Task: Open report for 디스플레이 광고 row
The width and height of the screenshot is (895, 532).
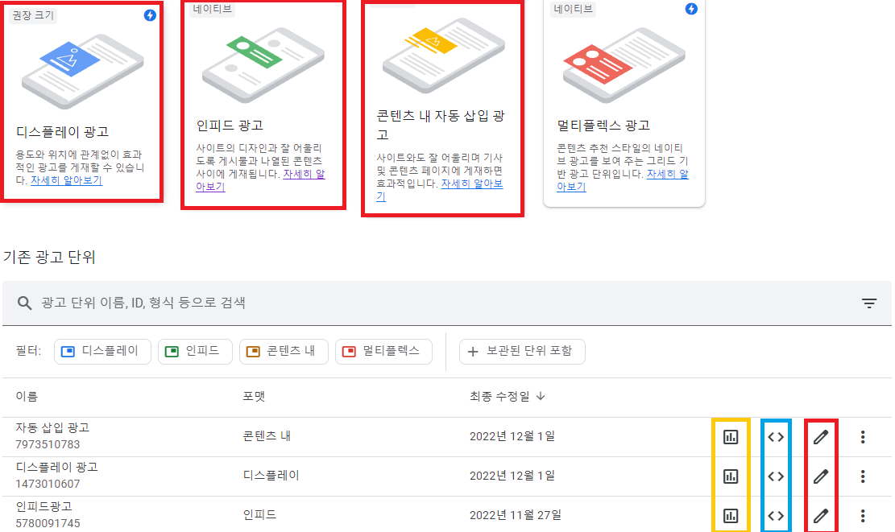Action: [731, 476]
